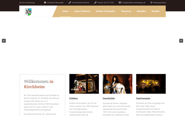
Task: Click the phone icon before +49 (0) 162
Action: click(95, 2)
